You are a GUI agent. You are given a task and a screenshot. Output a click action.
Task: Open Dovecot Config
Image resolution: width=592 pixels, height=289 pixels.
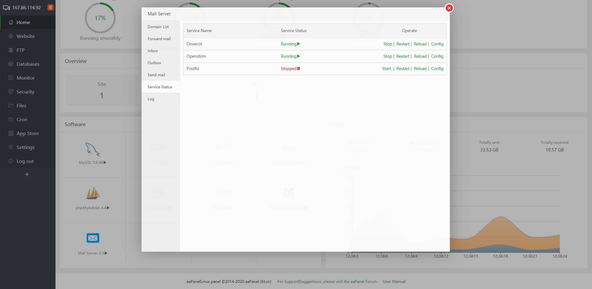pyautogui.click(x=437, y=44)
